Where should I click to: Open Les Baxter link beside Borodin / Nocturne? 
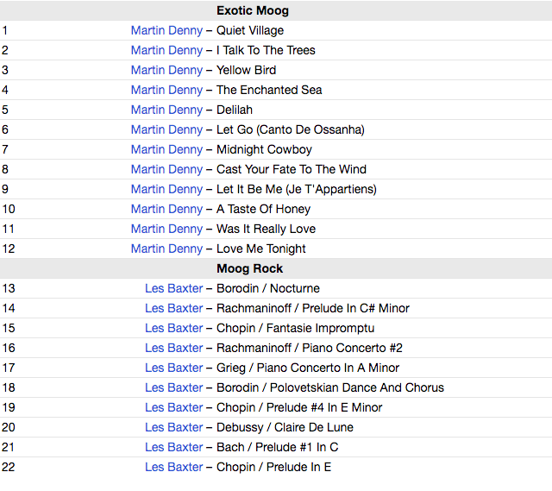(173, 288)
